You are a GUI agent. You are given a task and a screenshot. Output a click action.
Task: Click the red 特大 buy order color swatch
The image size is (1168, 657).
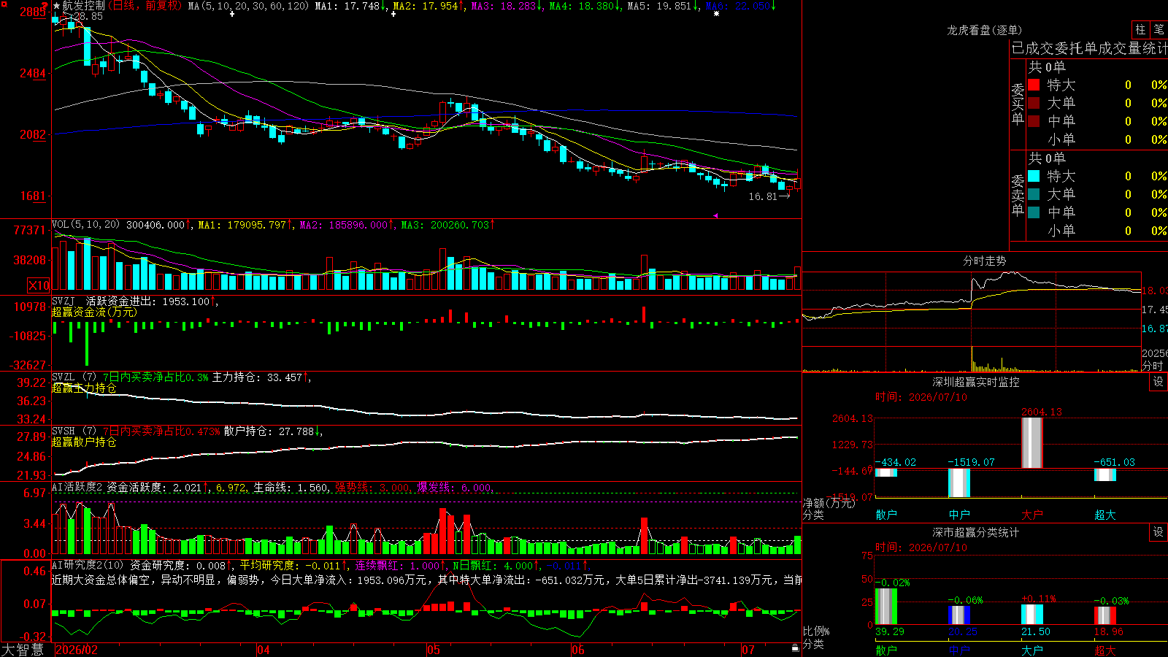coord(1034,85)
